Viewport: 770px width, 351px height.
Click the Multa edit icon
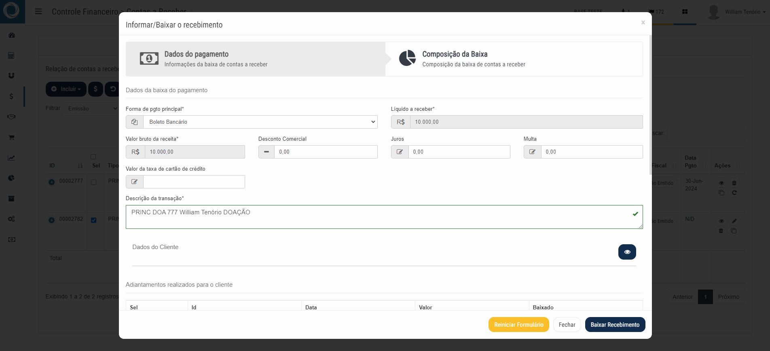click(x=532, y=152)
